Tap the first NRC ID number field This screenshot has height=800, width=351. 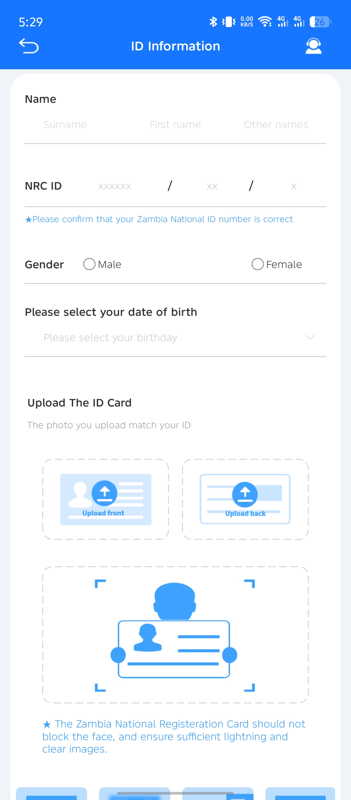point(115,186)
